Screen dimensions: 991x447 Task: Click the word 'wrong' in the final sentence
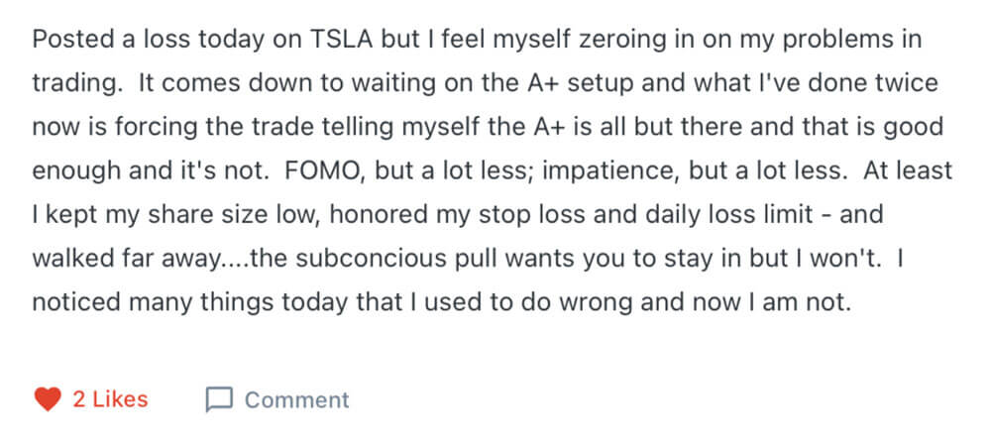pyautogui.click(x=593, y=304)
